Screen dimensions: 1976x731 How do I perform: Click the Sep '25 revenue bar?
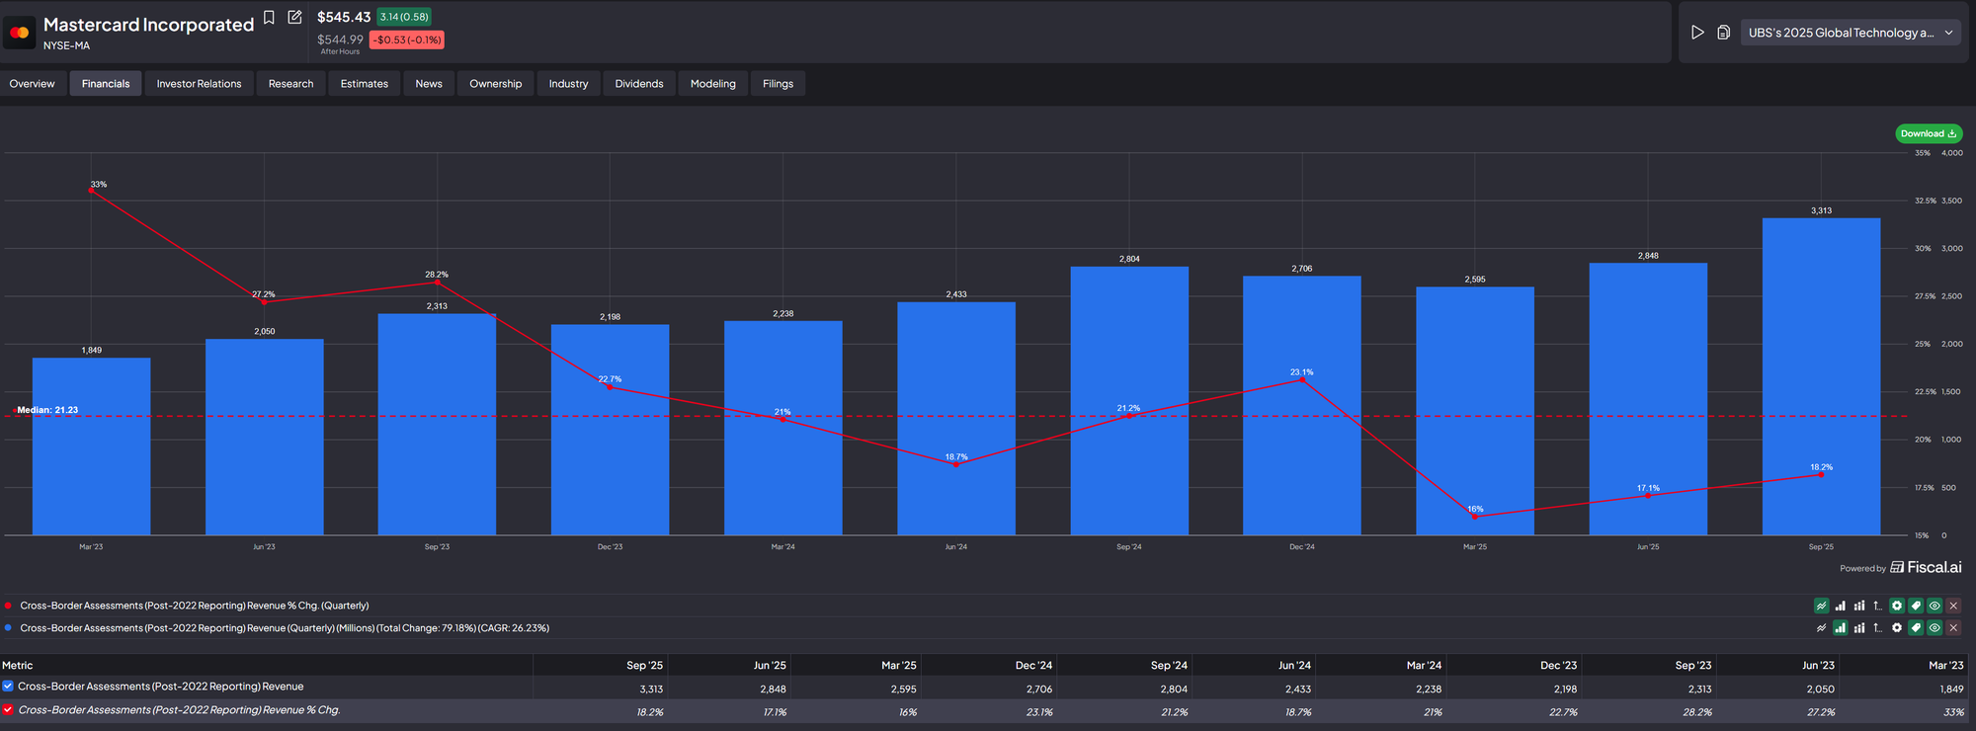[x=1821, y=375]
